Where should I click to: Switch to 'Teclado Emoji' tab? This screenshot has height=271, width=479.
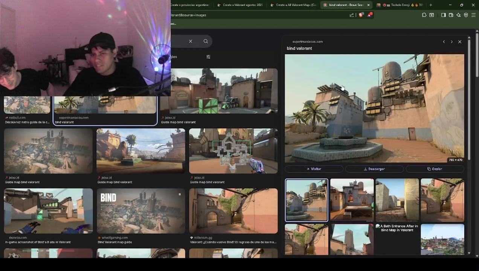coord(400,5)
